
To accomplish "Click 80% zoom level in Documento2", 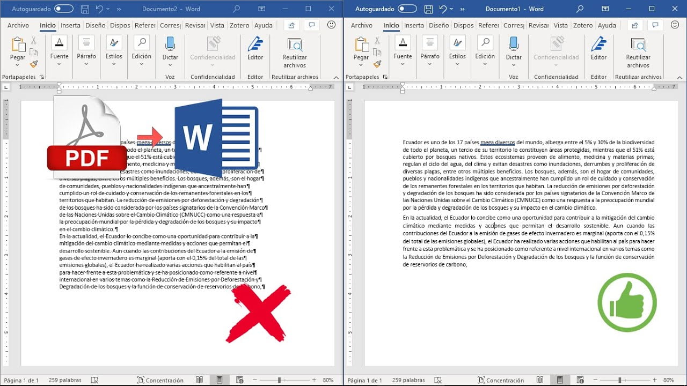I will tap(328, 380).
